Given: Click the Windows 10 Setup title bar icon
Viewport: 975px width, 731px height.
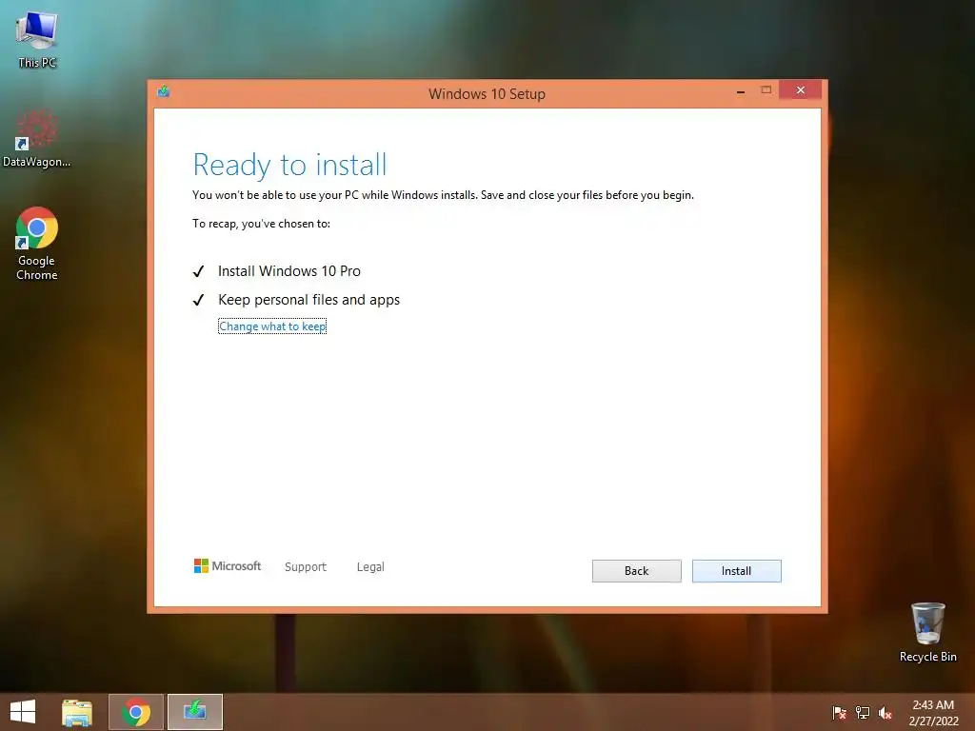Looking at the screenshot, I should tap(164, 92).
